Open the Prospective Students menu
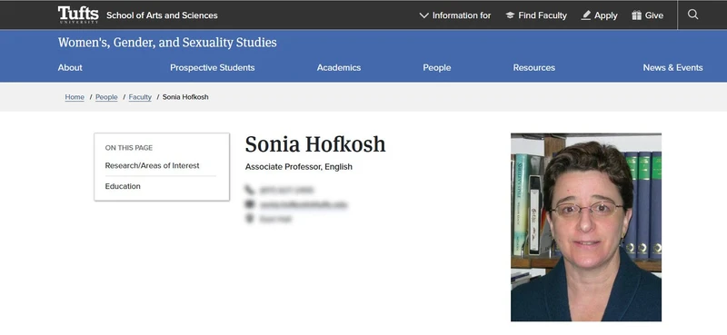 coord(213,68)
